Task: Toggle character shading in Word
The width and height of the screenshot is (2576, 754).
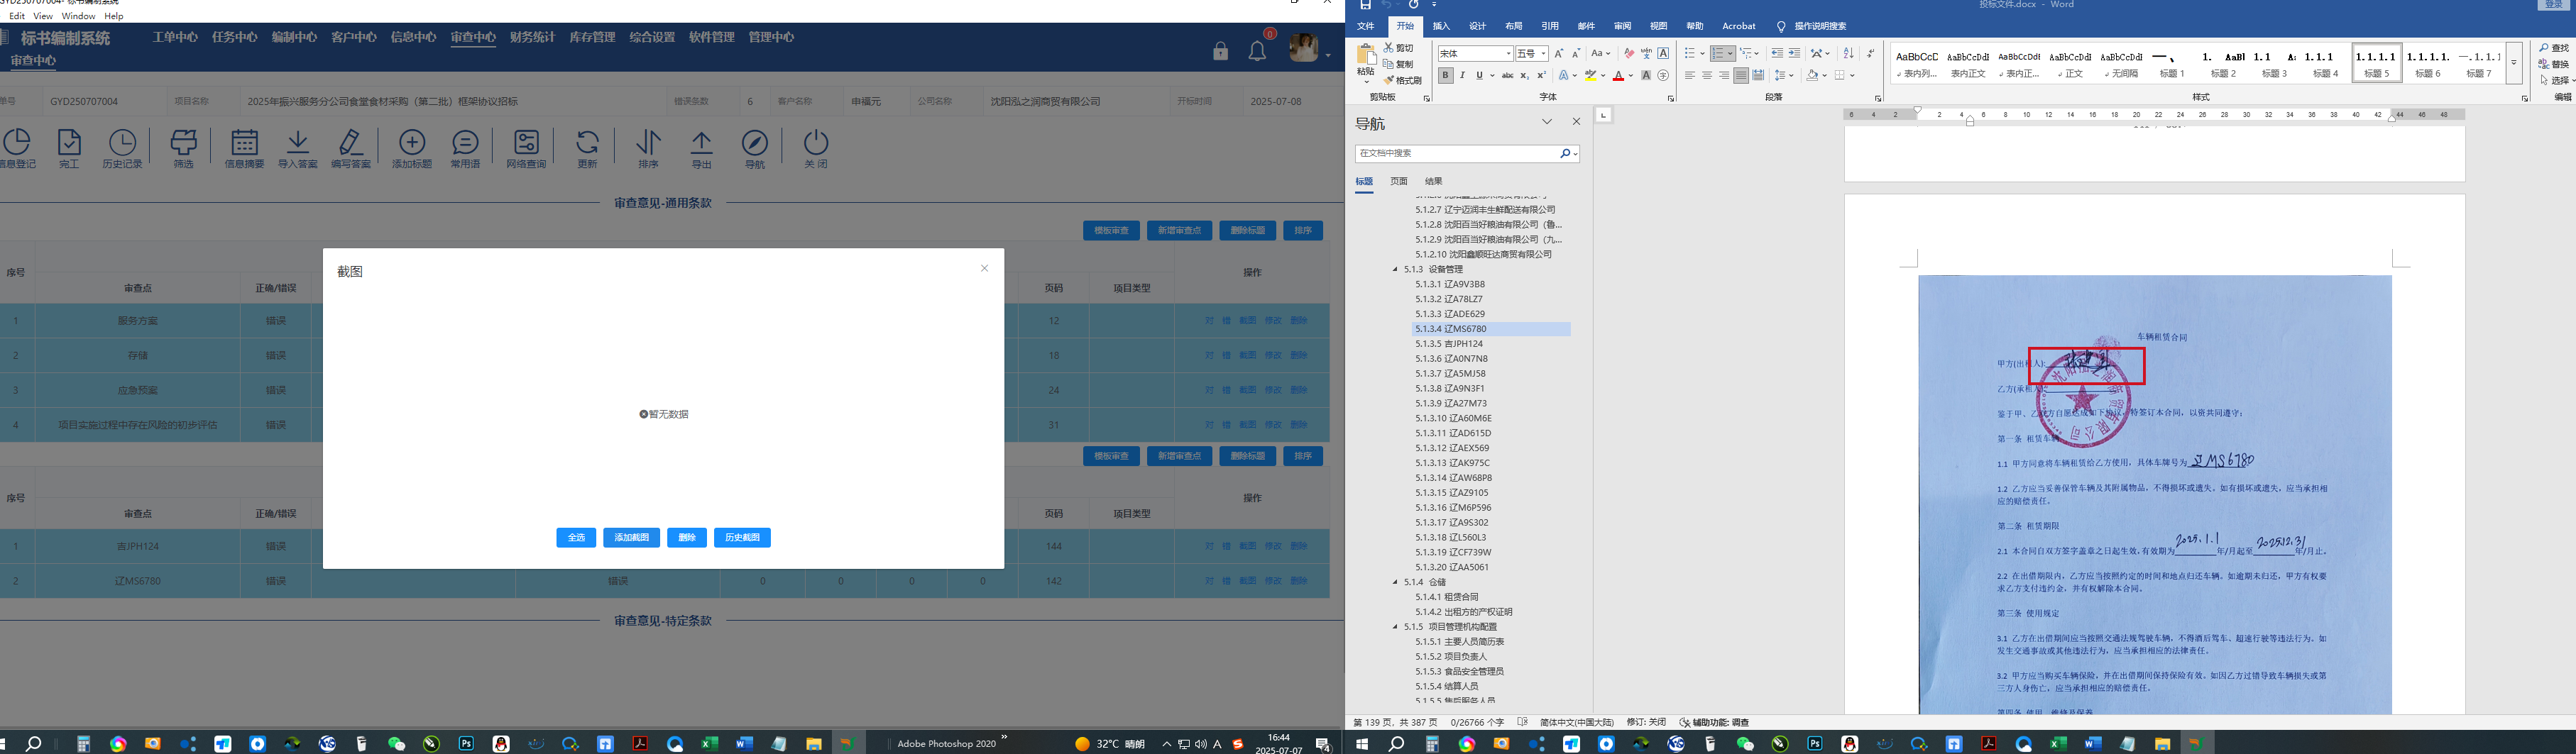Action: (x=1646, y=75)
